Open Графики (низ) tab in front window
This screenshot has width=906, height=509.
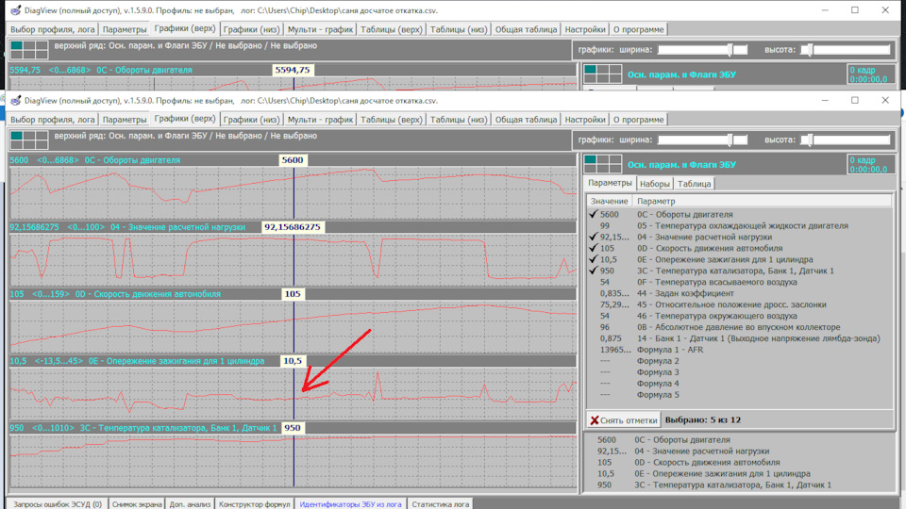tap(251, 120)
